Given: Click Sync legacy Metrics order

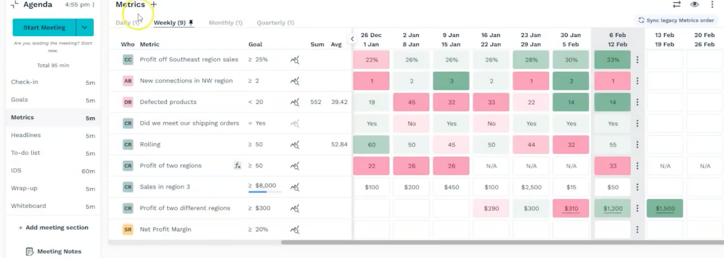Looking at the screenshot, I should click(676, 20).
